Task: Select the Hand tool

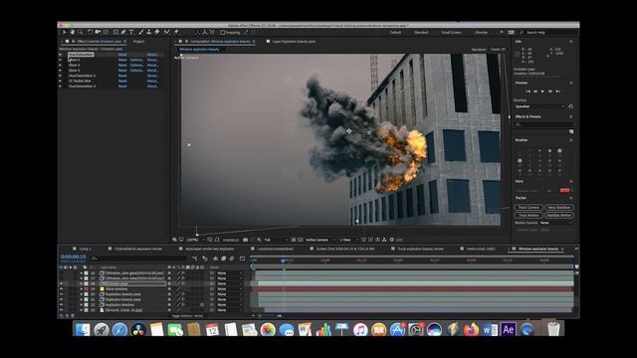Action: tap(73, 32)
